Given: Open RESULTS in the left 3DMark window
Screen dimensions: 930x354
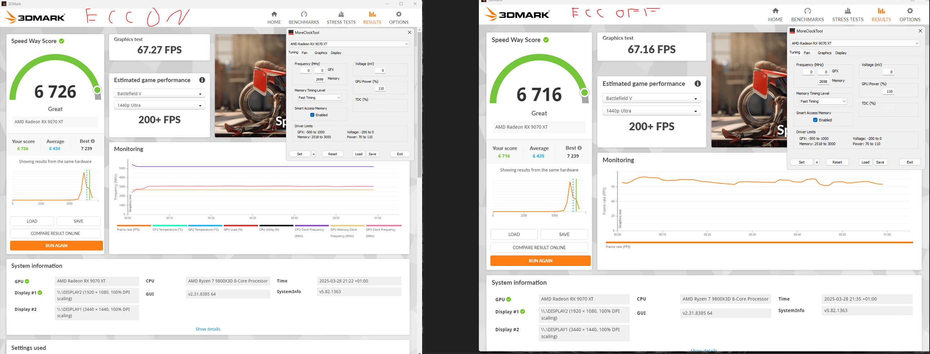Looking at the screenshot, I should coord(372,18).
